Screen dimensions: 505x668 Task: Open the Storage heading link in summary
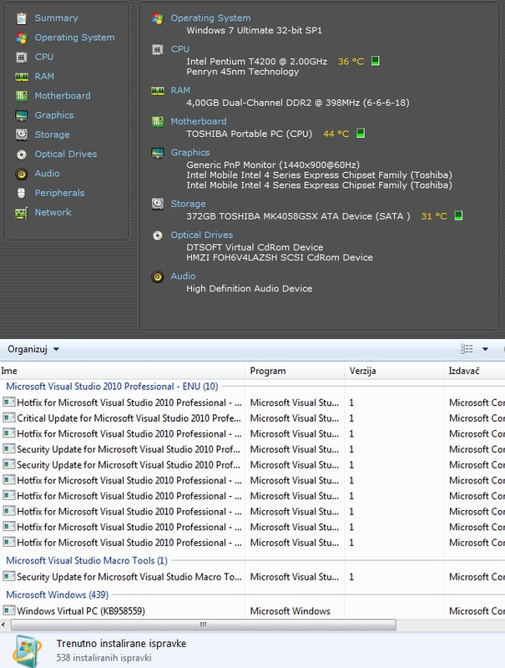[x=188, y=204]
